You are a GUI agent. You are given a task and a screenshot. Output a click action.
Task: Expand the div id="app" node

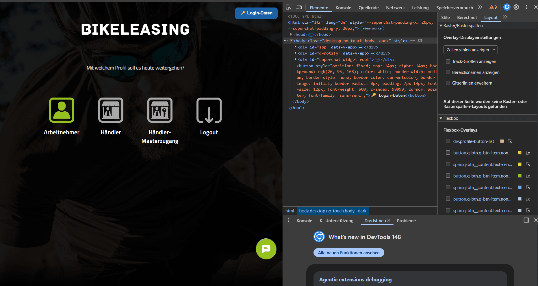(x=295, y=47)
